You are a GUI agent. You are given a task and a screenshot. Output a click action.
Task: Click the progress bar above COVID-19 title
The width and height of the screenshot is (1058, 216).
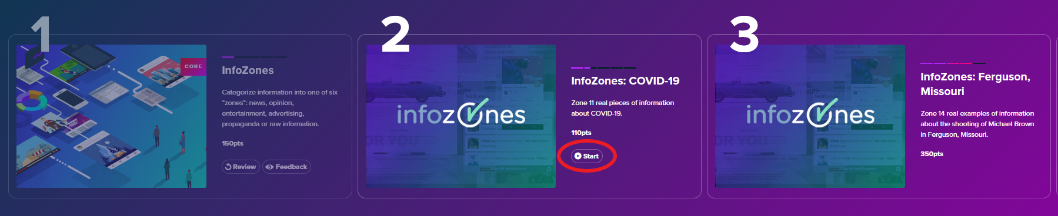(x=603, y=67)
